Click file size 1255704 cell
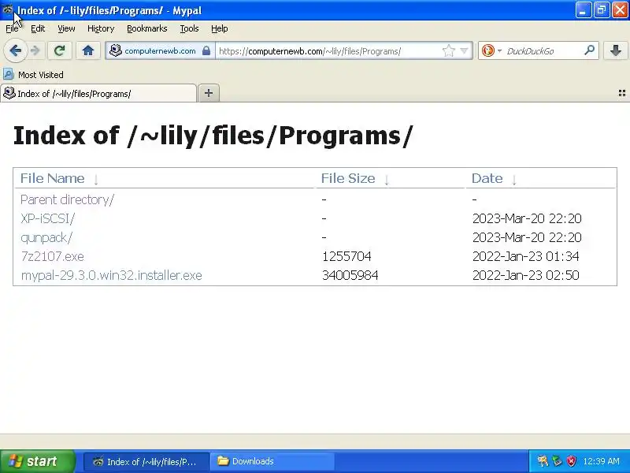This screenshot has height=473, width=630. tap(346, 256)
